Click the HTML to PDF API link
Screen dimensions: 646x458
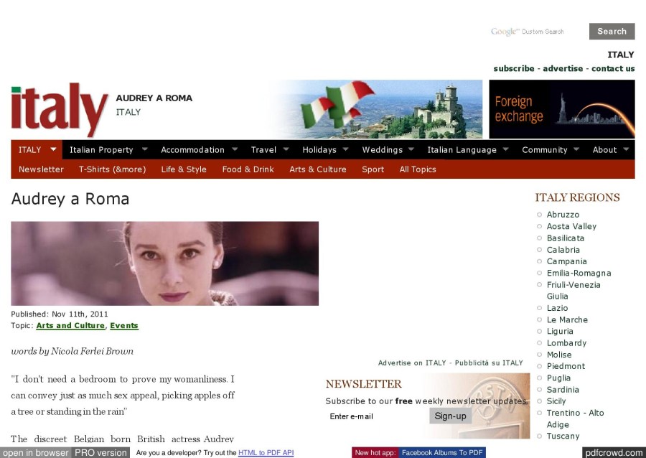266,453
